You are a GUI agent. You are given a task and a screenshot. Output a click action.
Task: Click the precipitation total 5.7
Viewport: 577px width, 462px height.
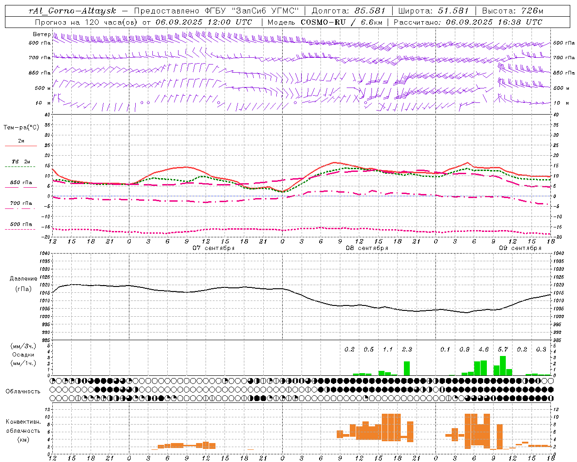[x=503, y=350]
